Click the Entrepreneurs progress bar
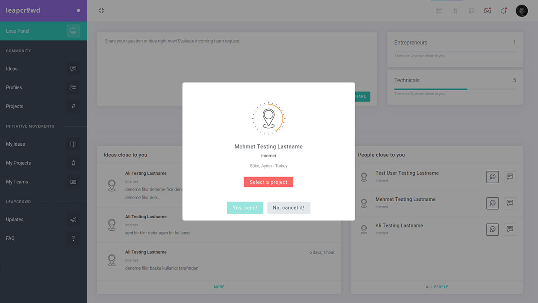Viewport: 538px width, 303px height. pos(455,52)
